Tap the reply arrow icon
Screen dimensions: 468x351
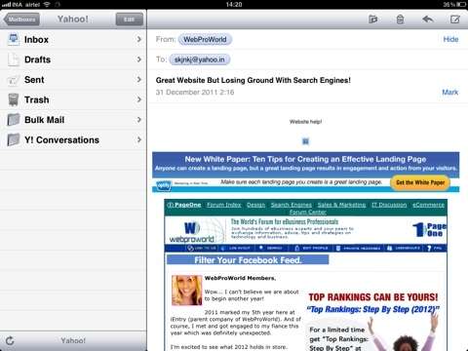coord(428,19)
